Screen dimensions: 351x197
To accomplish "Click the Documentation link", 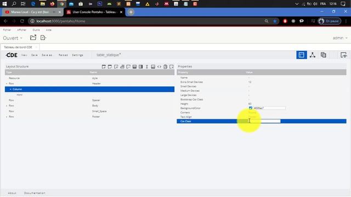I will pos(35,193).
